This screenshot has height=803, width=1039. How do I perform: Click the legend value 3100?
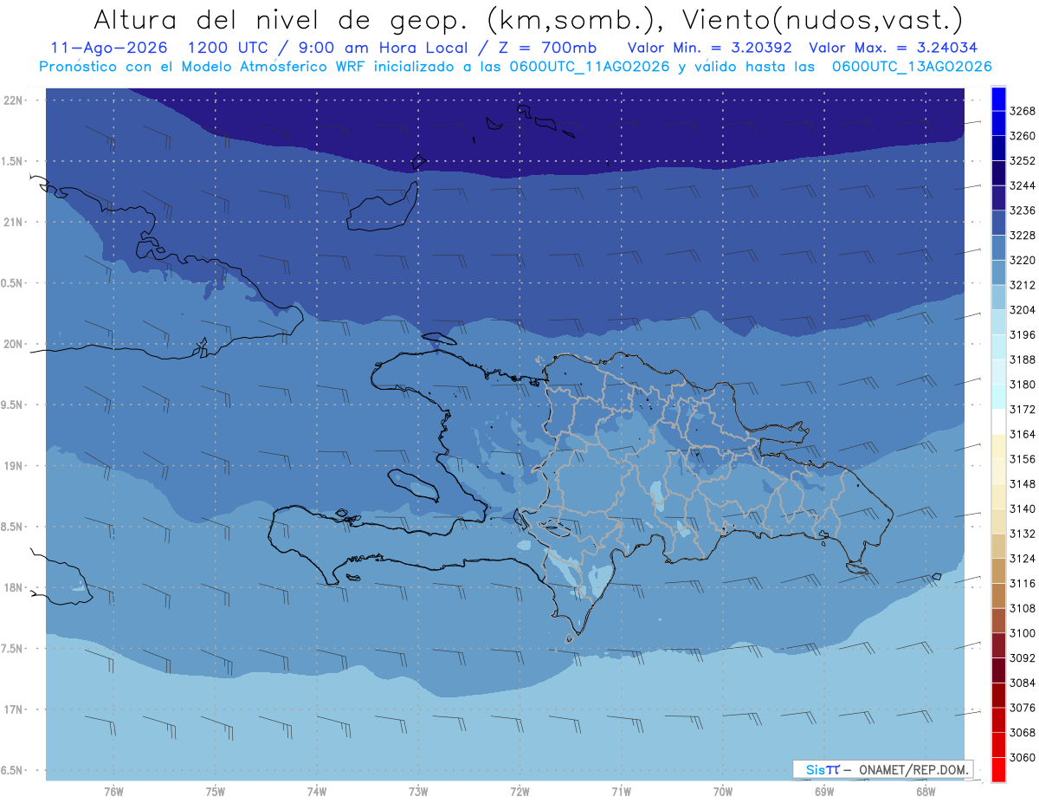pos(1023,633)
